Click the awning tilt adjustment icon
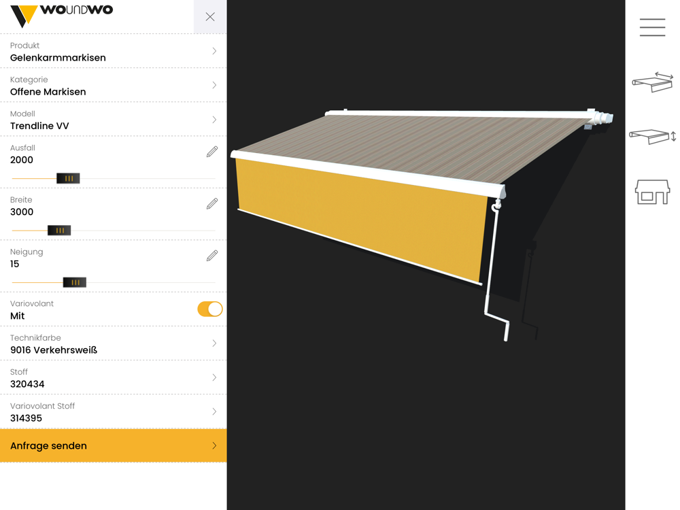This screenshot has height=510, width=680. pyautogui.click(x=653, y=137)
